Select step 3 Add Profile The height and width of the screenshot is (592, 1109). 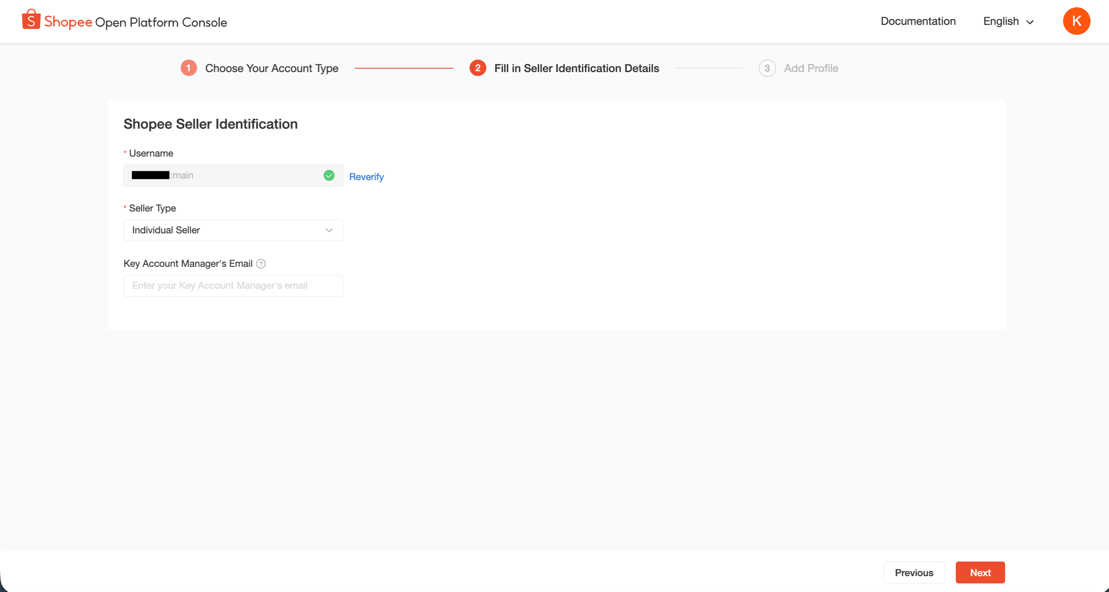[799, 68]
